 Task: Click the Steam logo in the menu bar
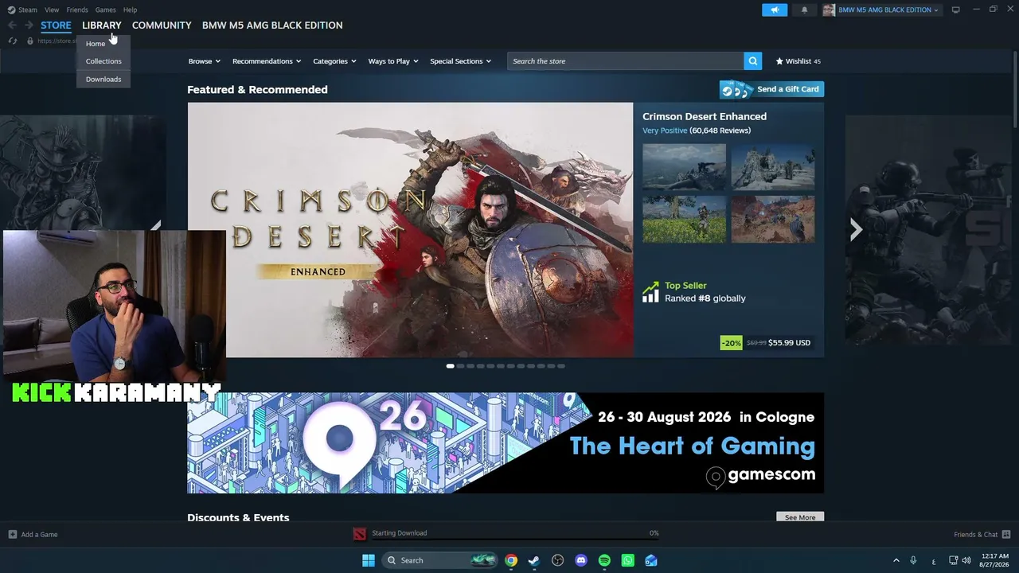coord(11,10)
